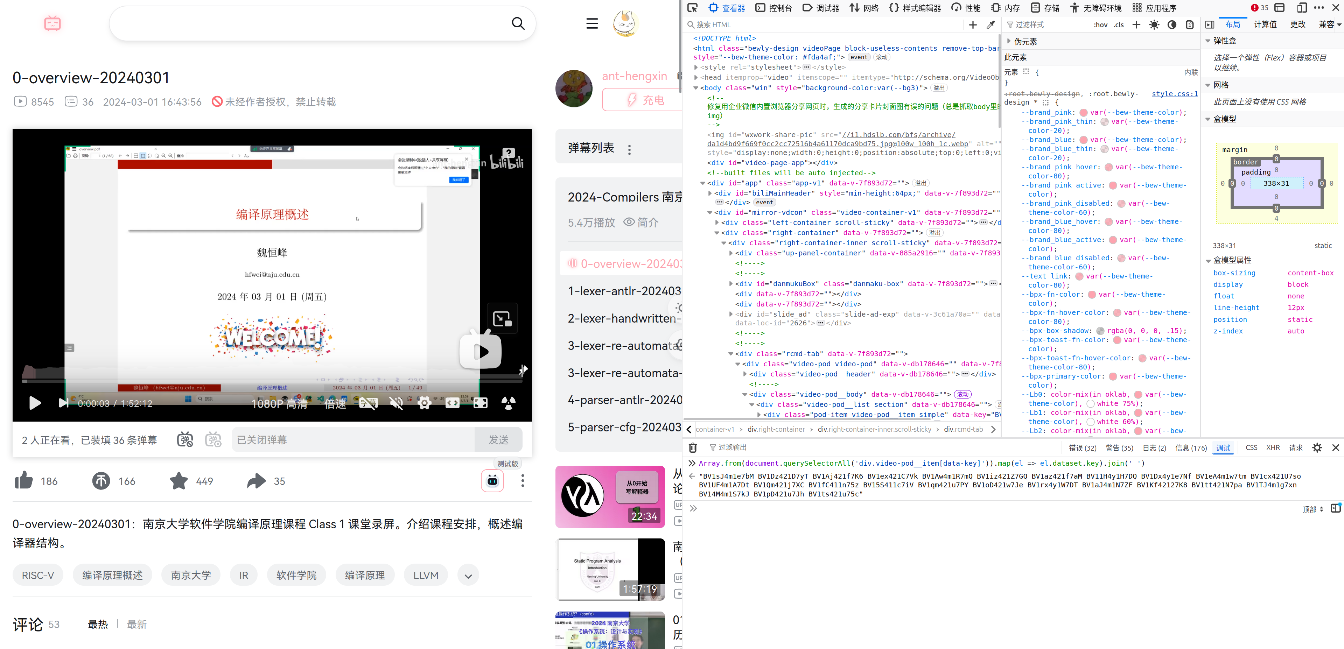Click the favorite star icon
Image resolution: width=1344 pixels, height=649 pixels.
(x=179, y=480)
